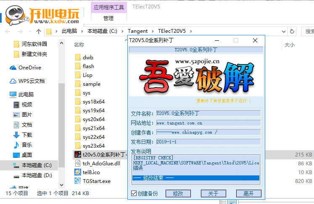Expand the Tangent breadcrumb chevron

153,31
